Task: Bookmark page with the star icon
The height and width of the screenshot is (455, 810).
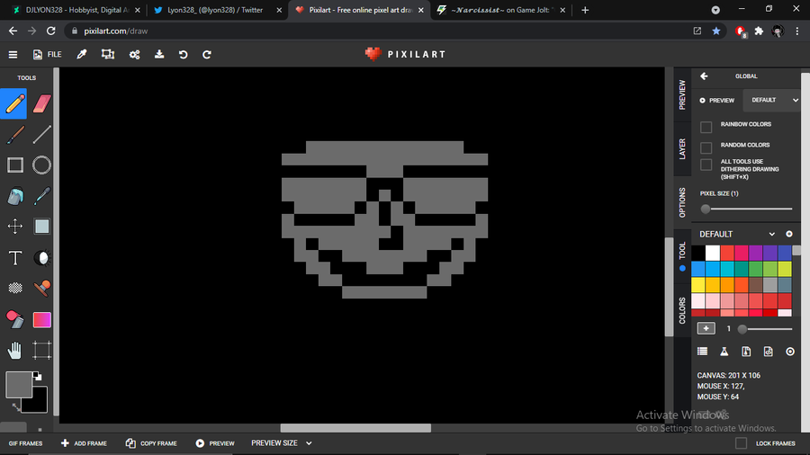Action: (716, 31)
